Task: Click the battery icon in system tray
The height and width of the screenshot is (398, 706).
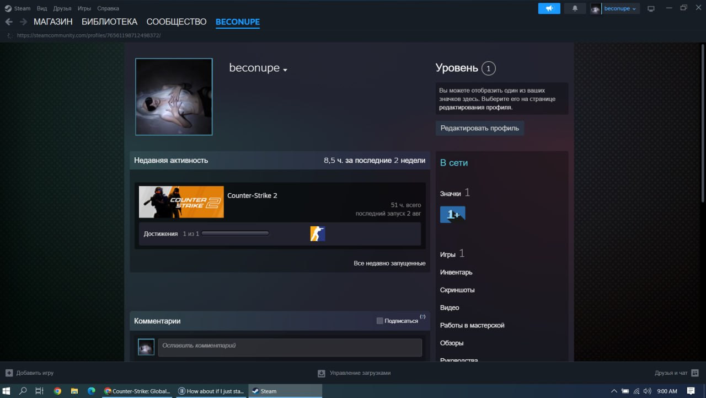Action: (x=625, y=391)
